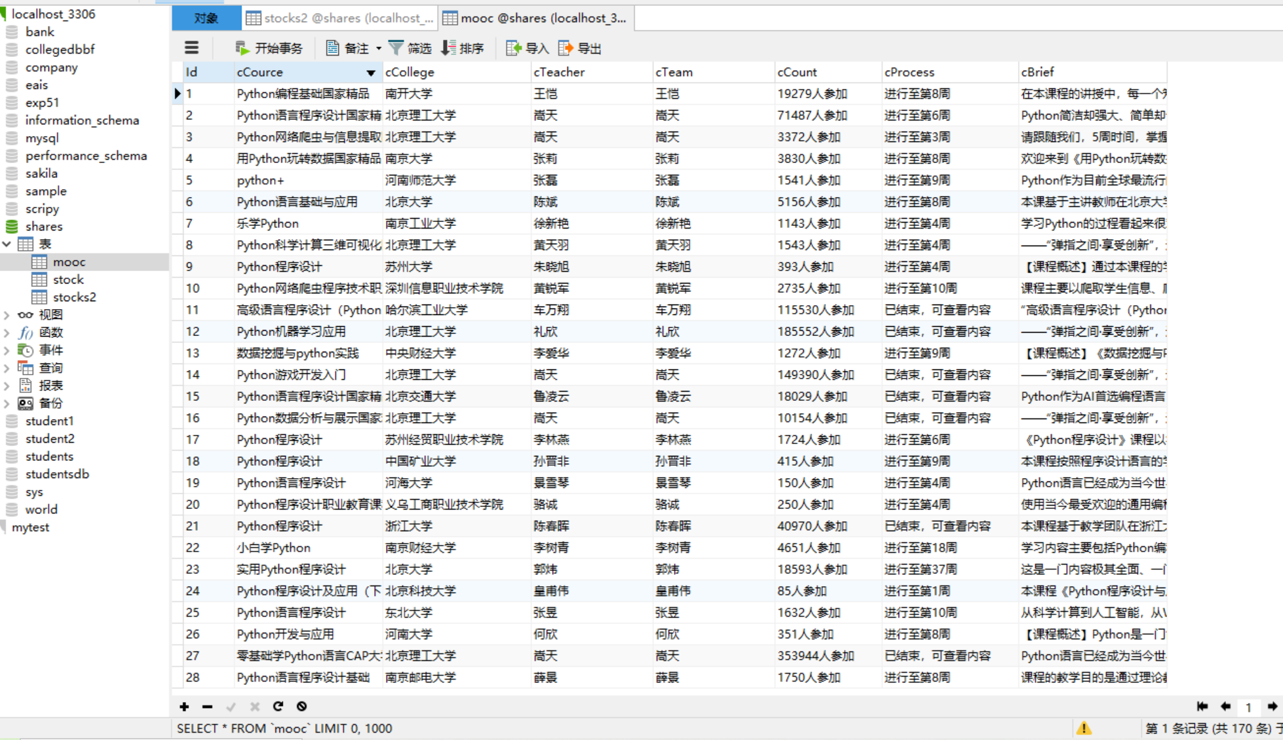Expand the 报表 reports node
The image size is (1283, 740).
(x=7, y=386)
